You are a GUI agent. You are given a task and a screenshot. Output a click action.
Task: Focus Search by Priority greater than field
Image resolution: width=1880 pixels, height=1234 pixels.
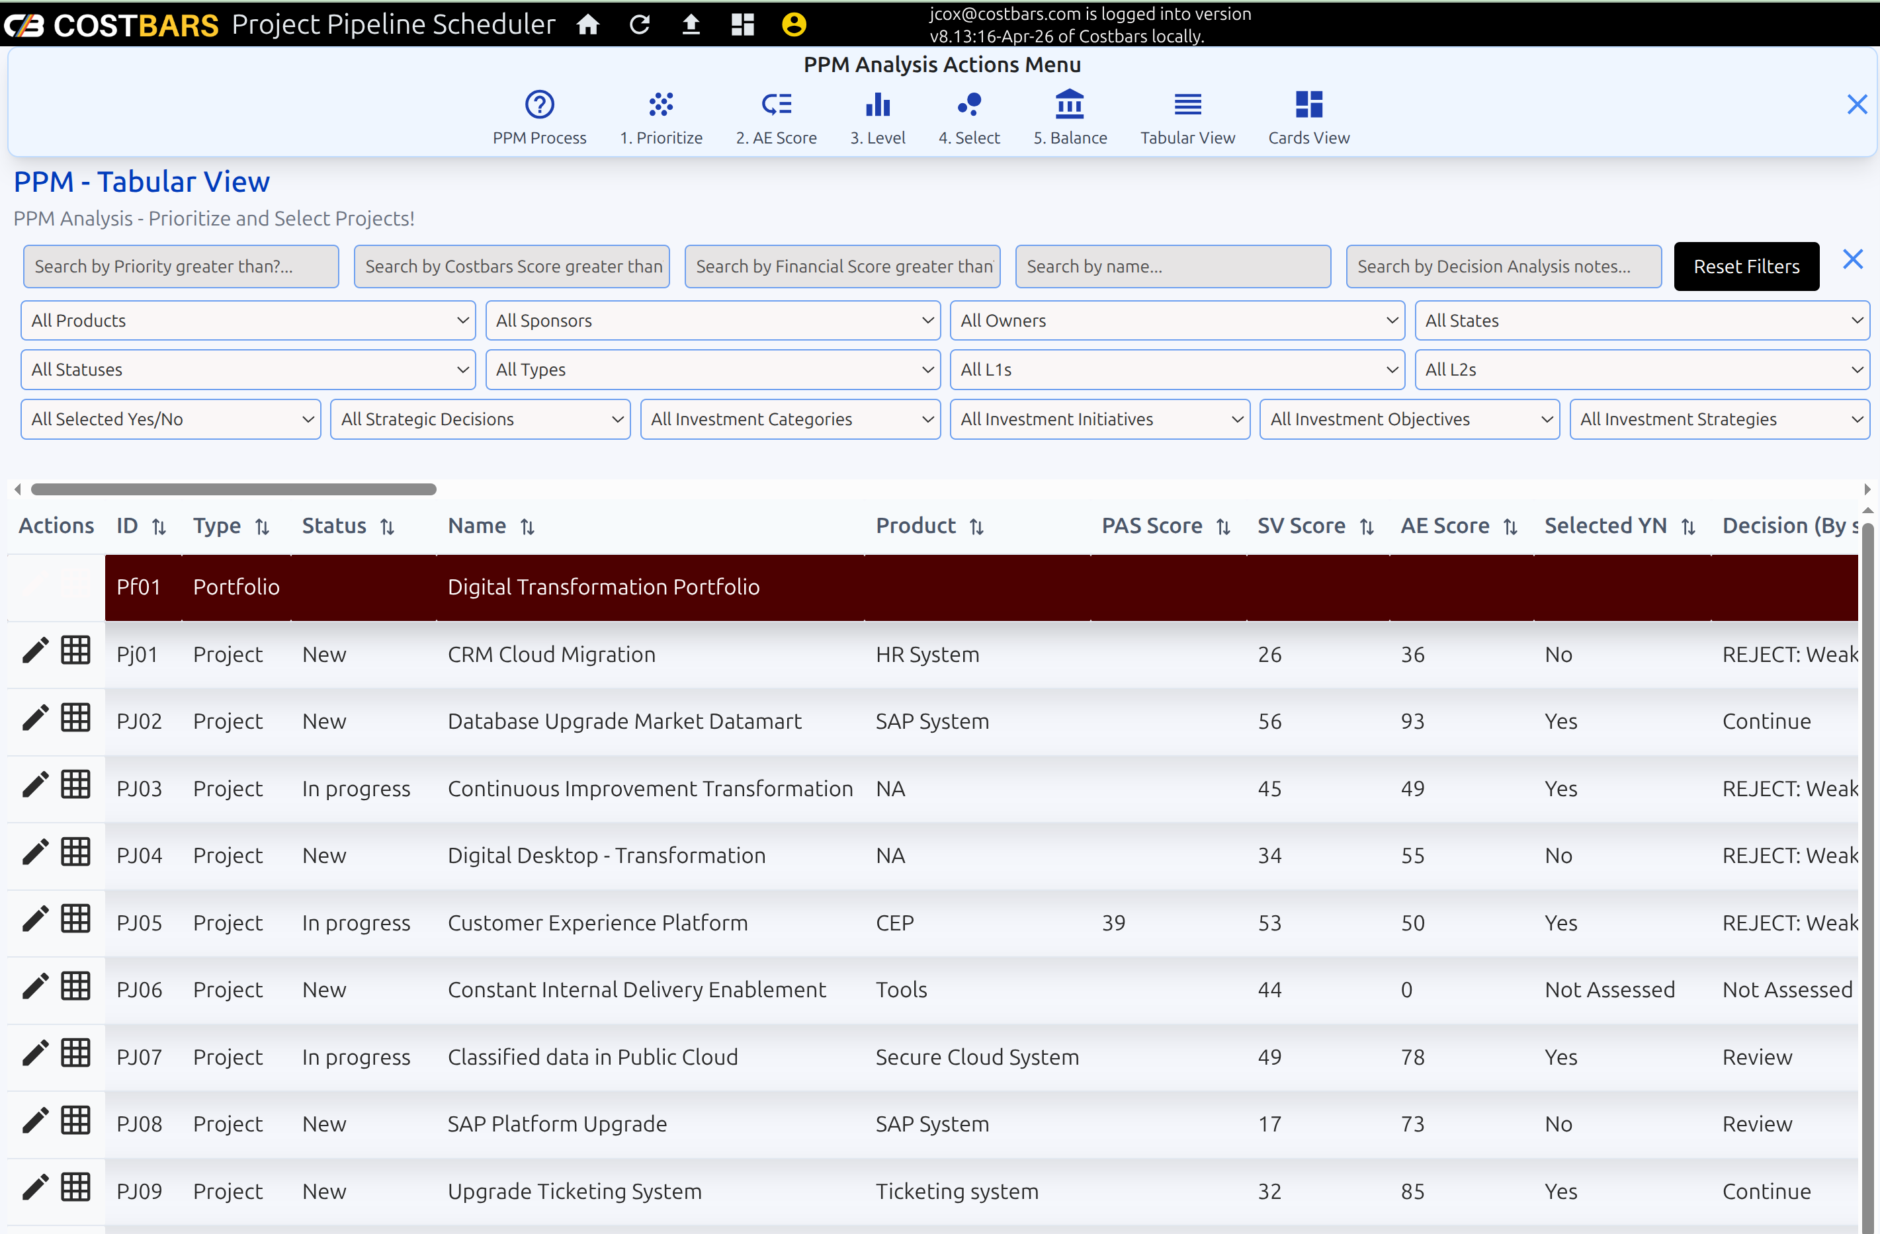click(181, 266)
